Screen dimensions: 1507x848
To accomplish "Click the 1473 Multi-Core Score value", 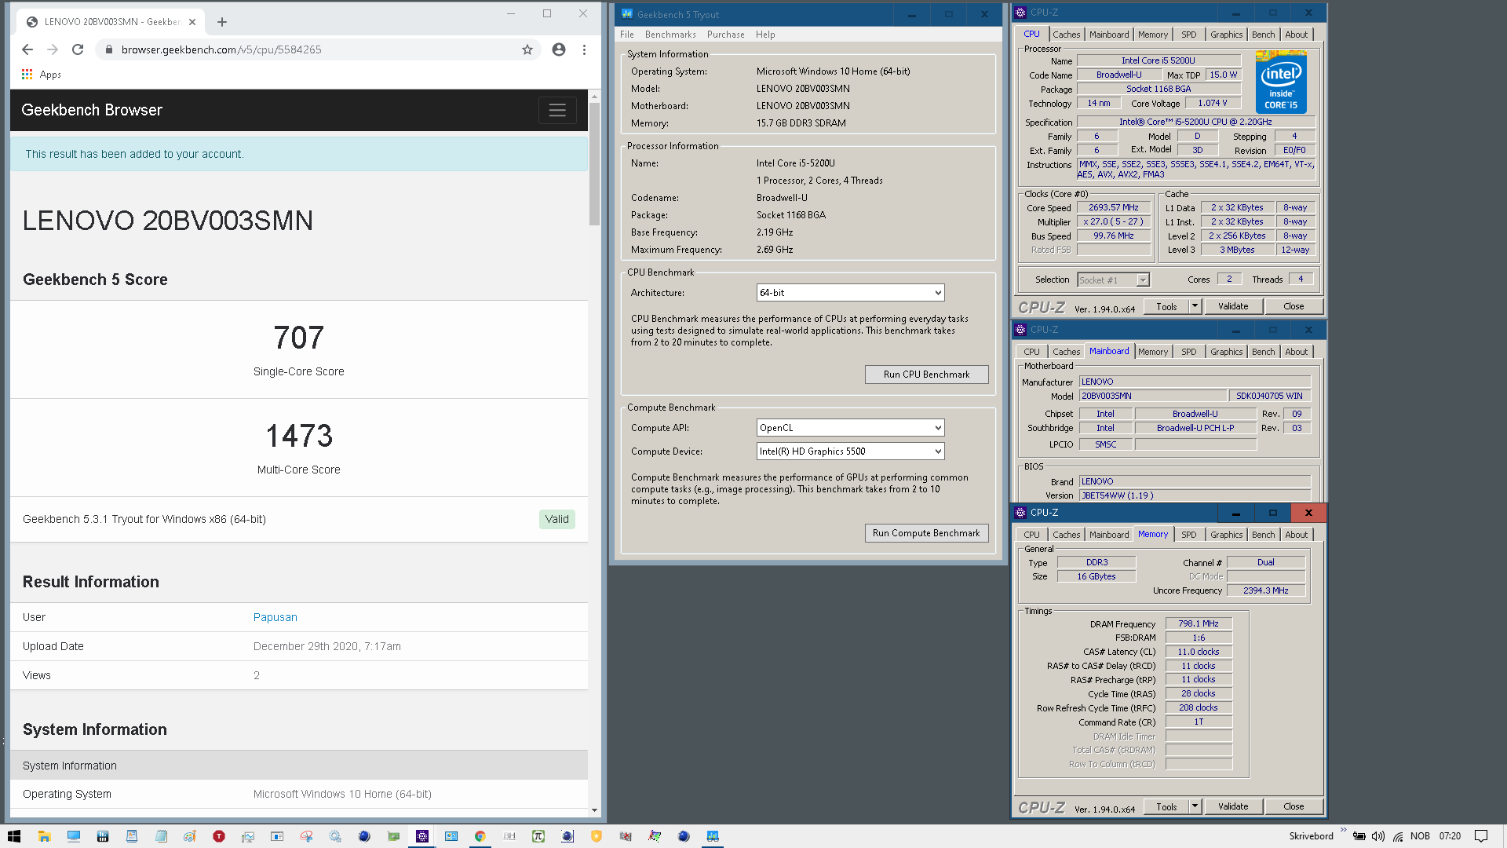I will 298,436.
